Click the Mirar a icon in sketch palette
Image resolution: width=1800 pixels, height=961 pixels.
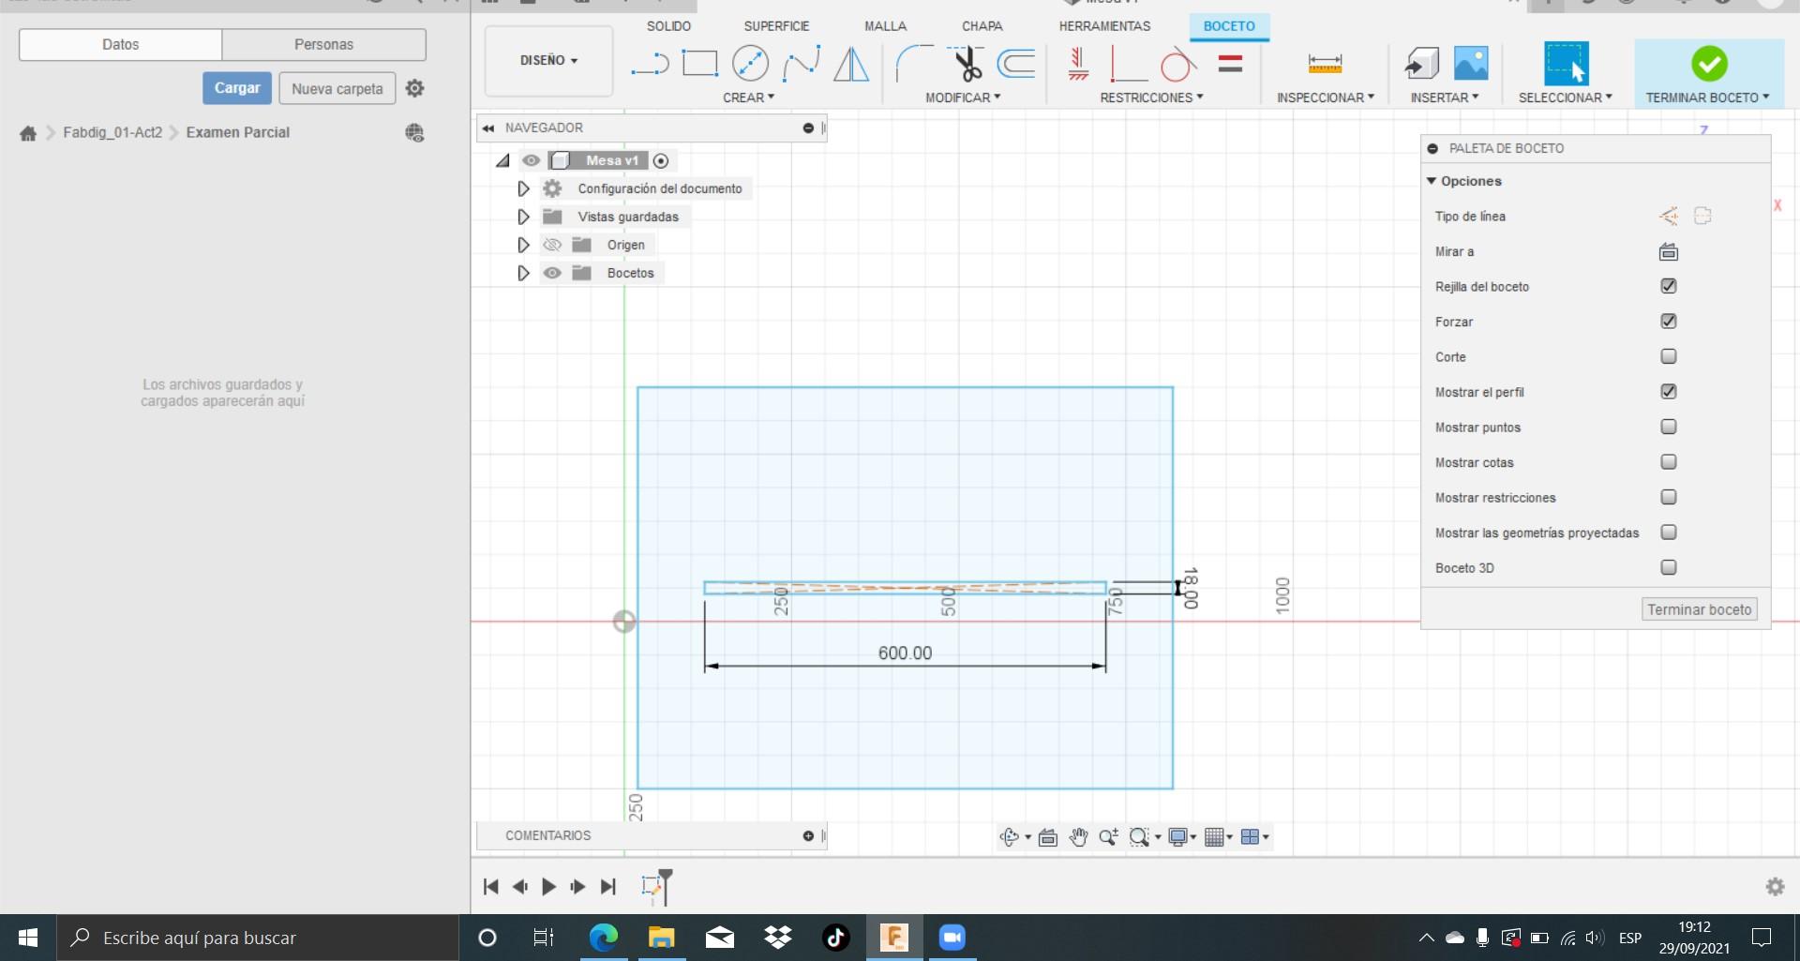[1668, 251]
